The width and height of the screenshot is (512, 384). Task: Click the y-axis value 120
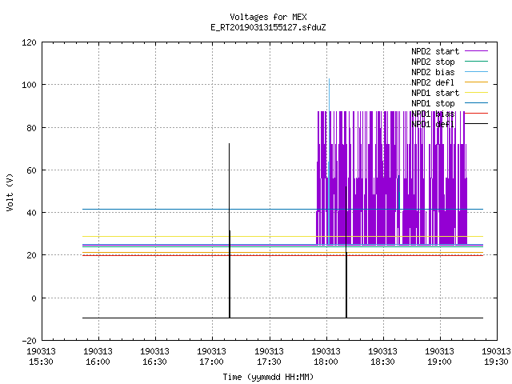pos(29,42)
